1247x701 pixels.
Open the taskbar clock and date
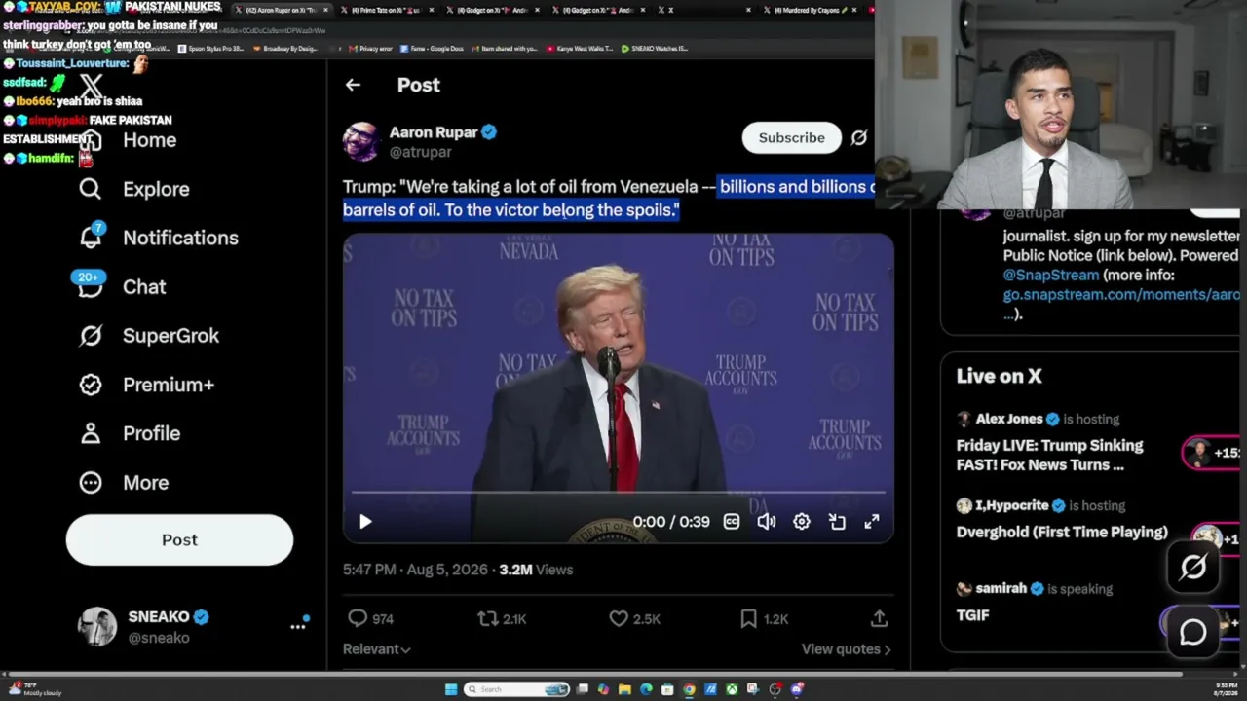pos(1227,689)
